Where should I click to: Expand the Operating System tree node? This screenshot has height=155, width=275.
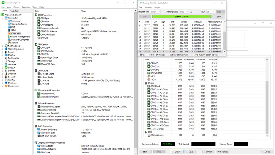point(3,49)
